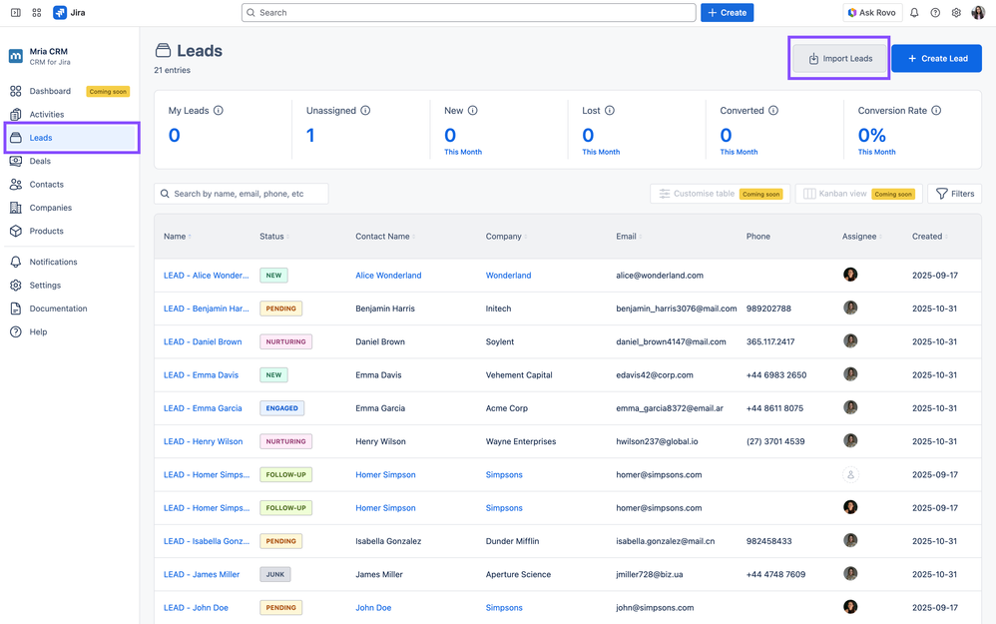Image resolution: width=996 pixels, height=624 pixels.
Task: Sort the table by the Name column
Action: [177, 237]
